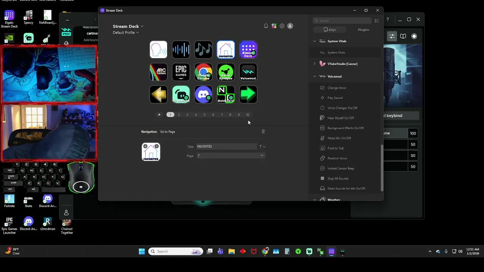Collapse the Weather category
The width and height of the screenshot is (484, 272).
315,199
